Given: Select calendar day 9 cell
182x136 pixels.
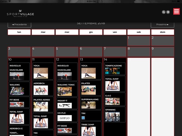Looking at the screenshot, I should tap(163, 52).
